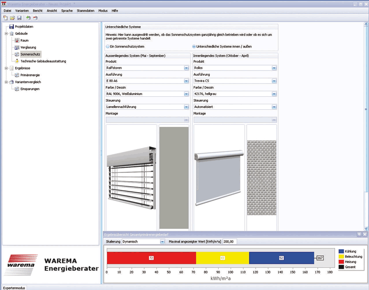Screen dimensions: 369x290
Task: Select the Technische Gebäudeausstattung sun icon
Action: click(17, 61)
